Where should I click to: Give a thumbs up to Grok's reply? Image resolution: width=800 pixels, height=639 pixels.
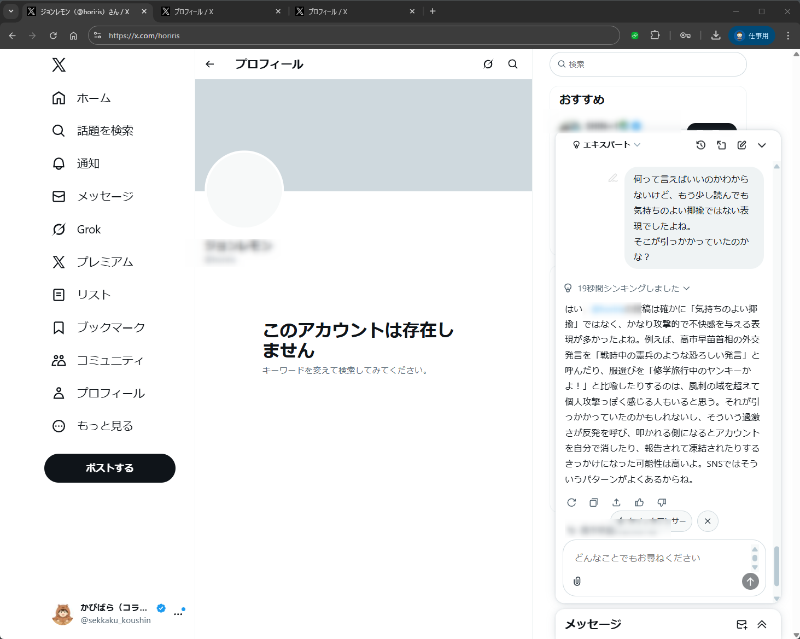[x=639, y=502]
